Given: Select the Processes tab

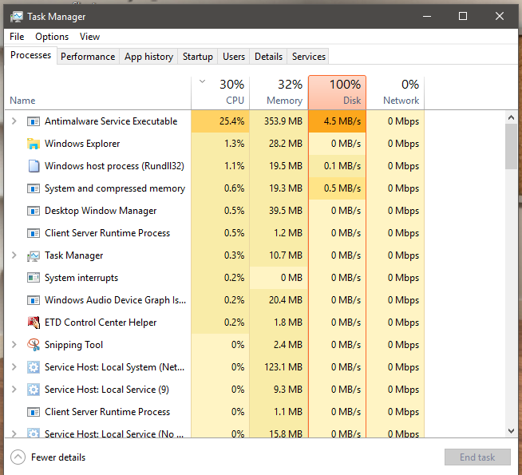Looking at the screenshot, I should click(30, 55).
